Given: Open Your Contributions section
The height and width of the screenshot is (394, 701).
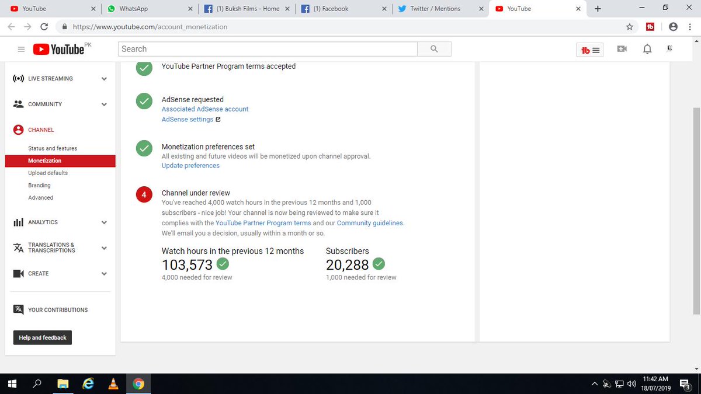Looking at the screenshot, I should point(58,310).
